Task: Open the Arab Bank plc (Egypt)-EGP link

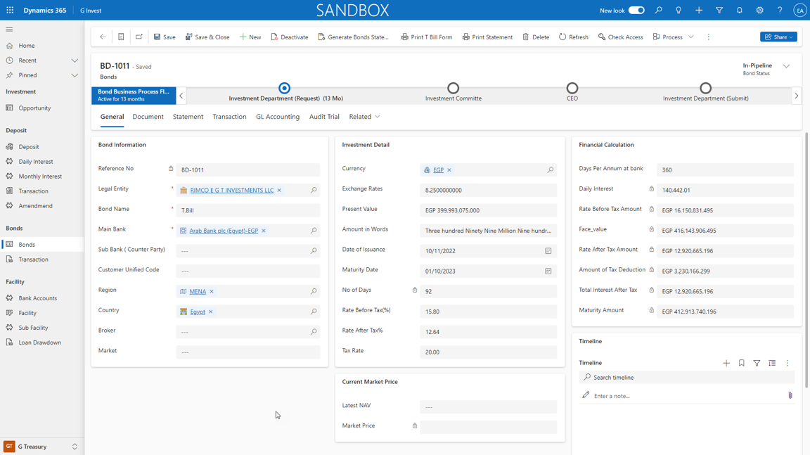Action: (x=224, y=231)
